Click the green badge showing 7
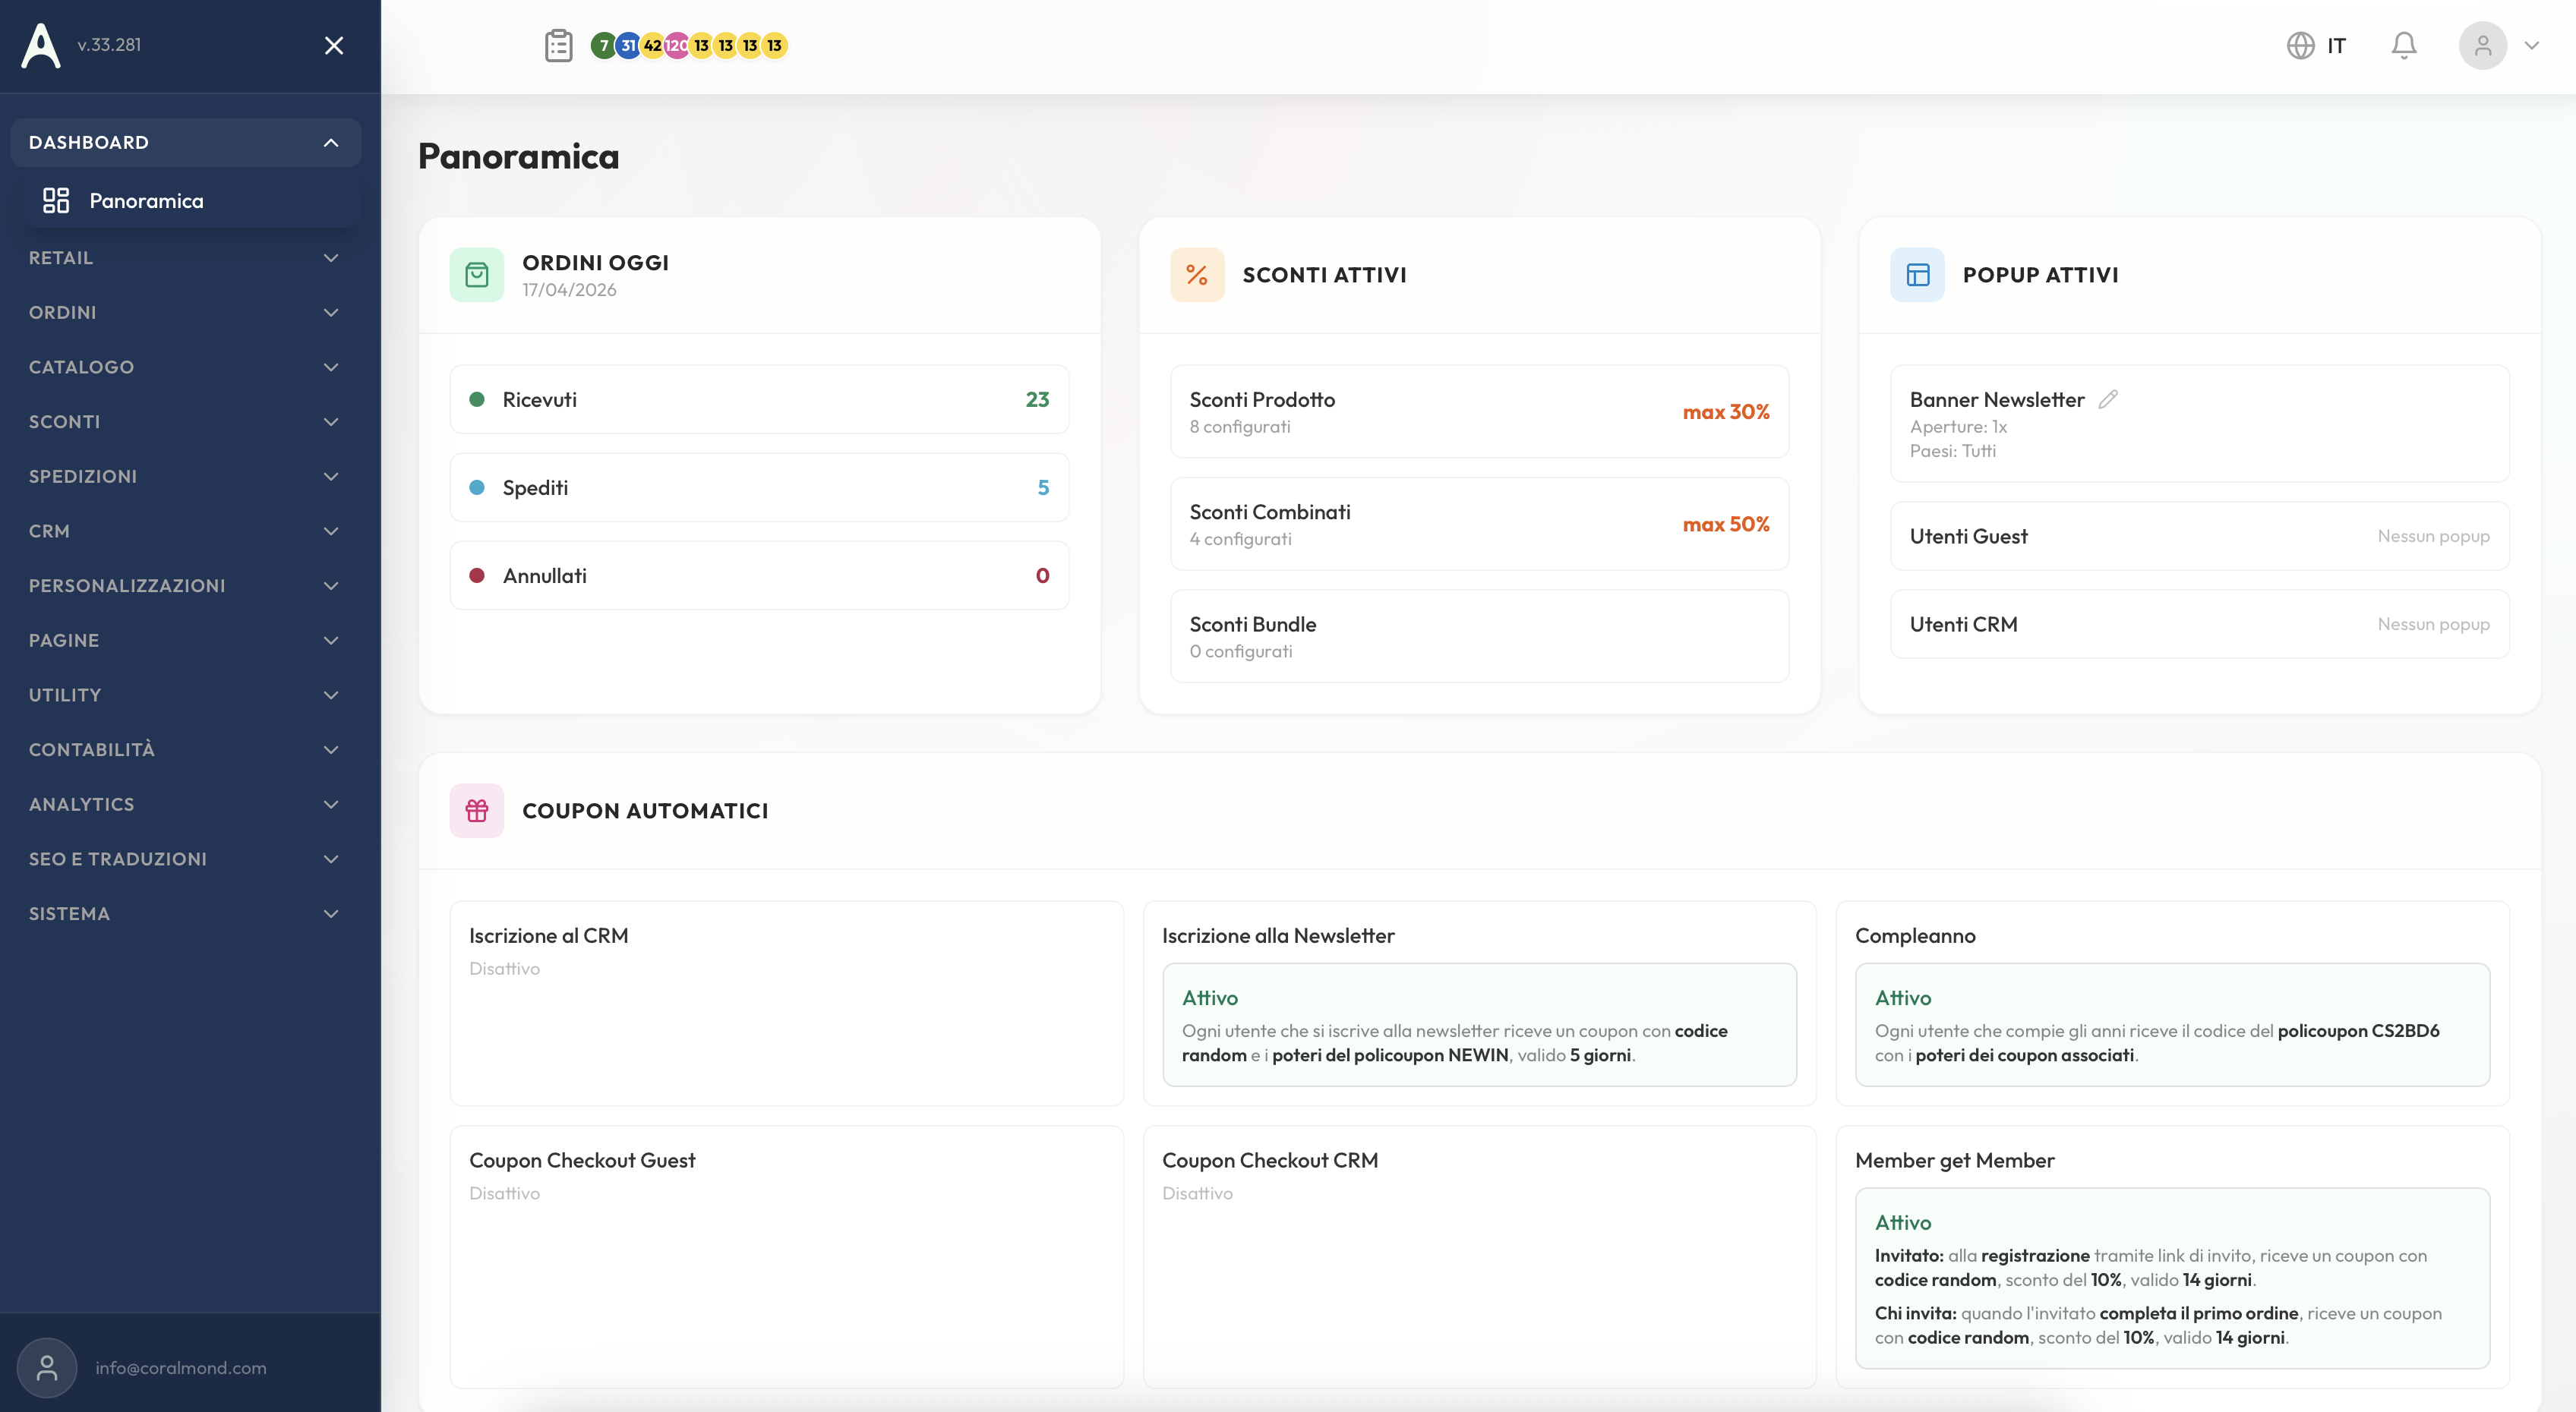Viewport: 2576px width, 1412px height. pyautogui.click(x=603, y=45)
